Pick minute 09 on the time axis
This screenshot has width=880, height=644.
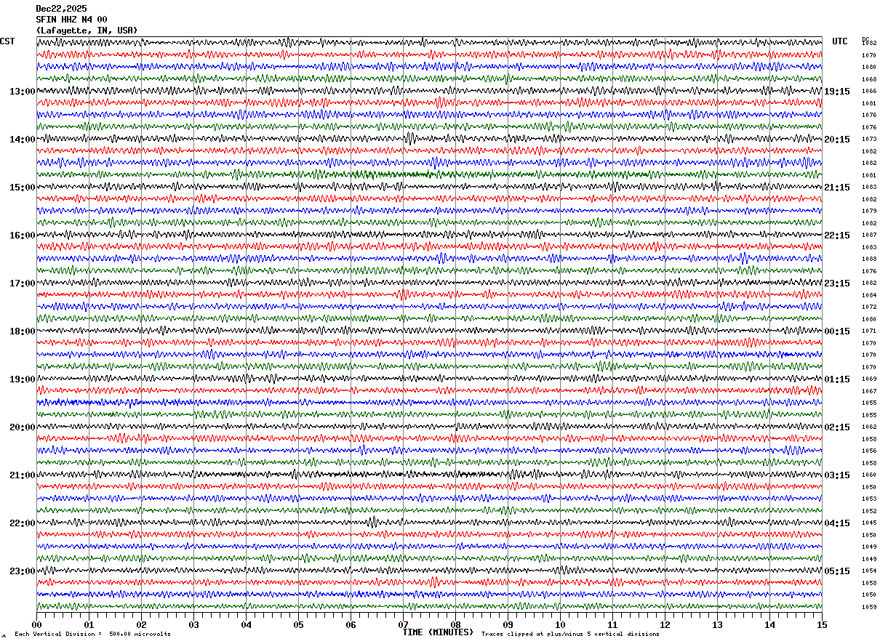click(x=508, y=624)
